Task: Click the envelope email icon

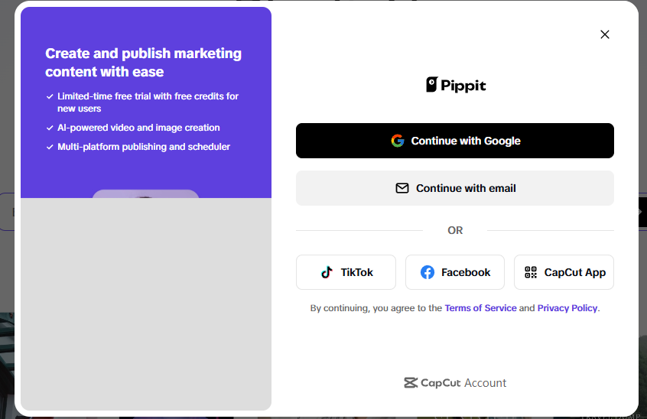Action: point(402,188)
